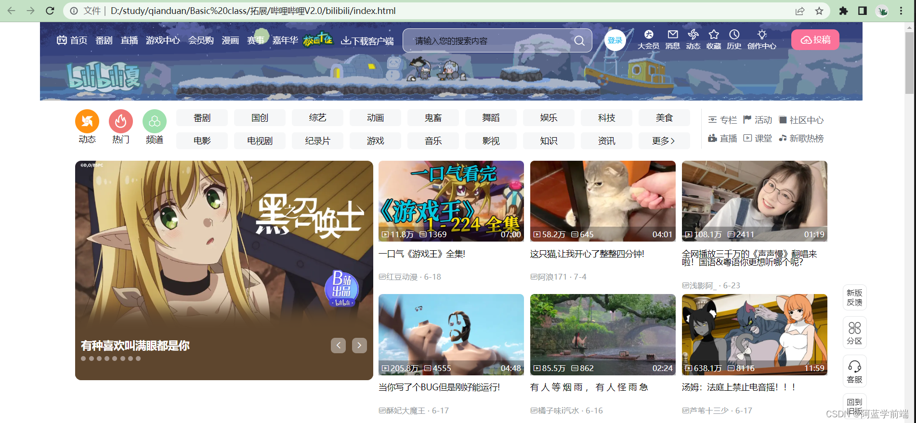The height and width of the screenshot is (423, 916).
Task: Open the 黑之召唤士 banner image
Action: (224, 270)
